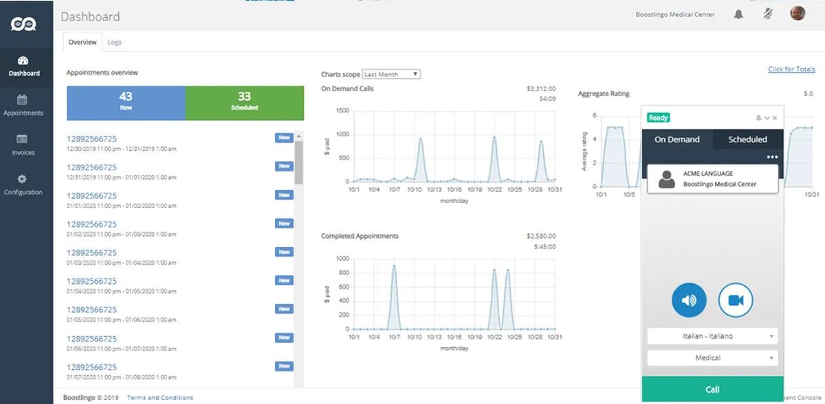The height and width of the screenshot is (404, 825).
Task: Click the appointments list scrollbar
Action: pyautogui.click(x=298, y=163)
